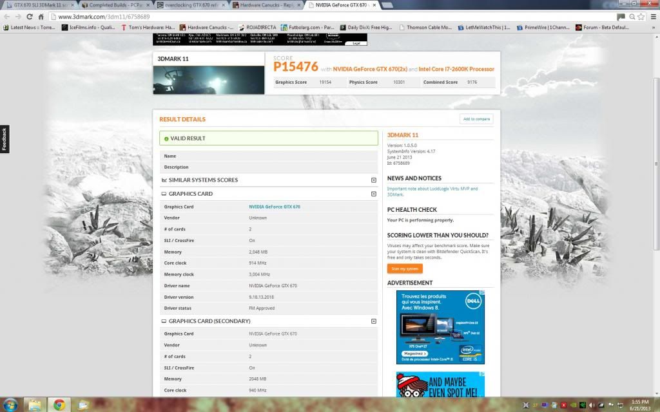Open the ROJADIRECTA bookmark

click(258, 28)
